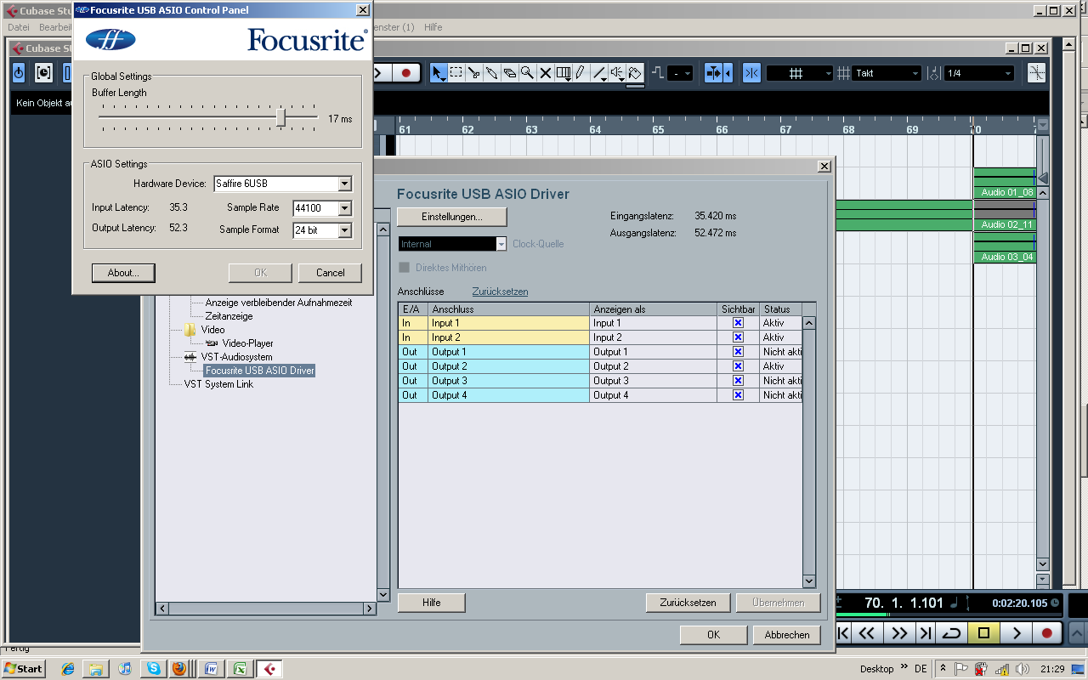Click the Einstellungen... button
Screen dimensions: 1088x680
[x=451, y=217]
